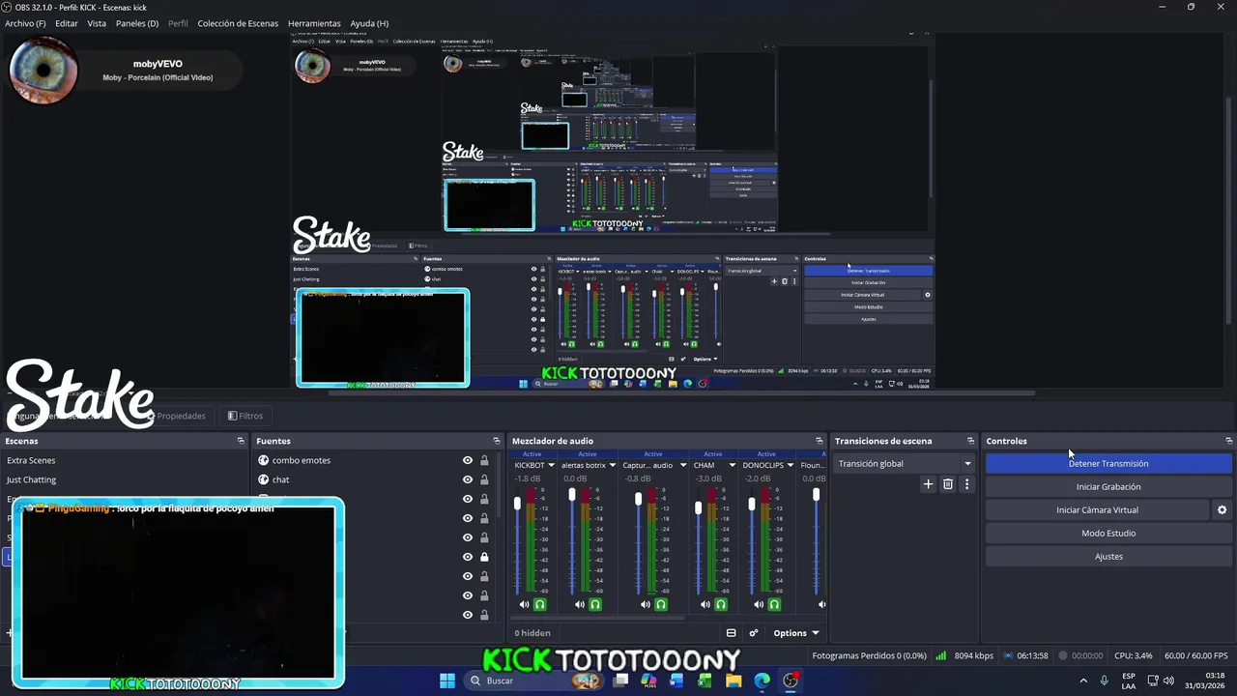Lock the chat source
The width and height of the screenshot is (1237, 696).
click(484, 479)
